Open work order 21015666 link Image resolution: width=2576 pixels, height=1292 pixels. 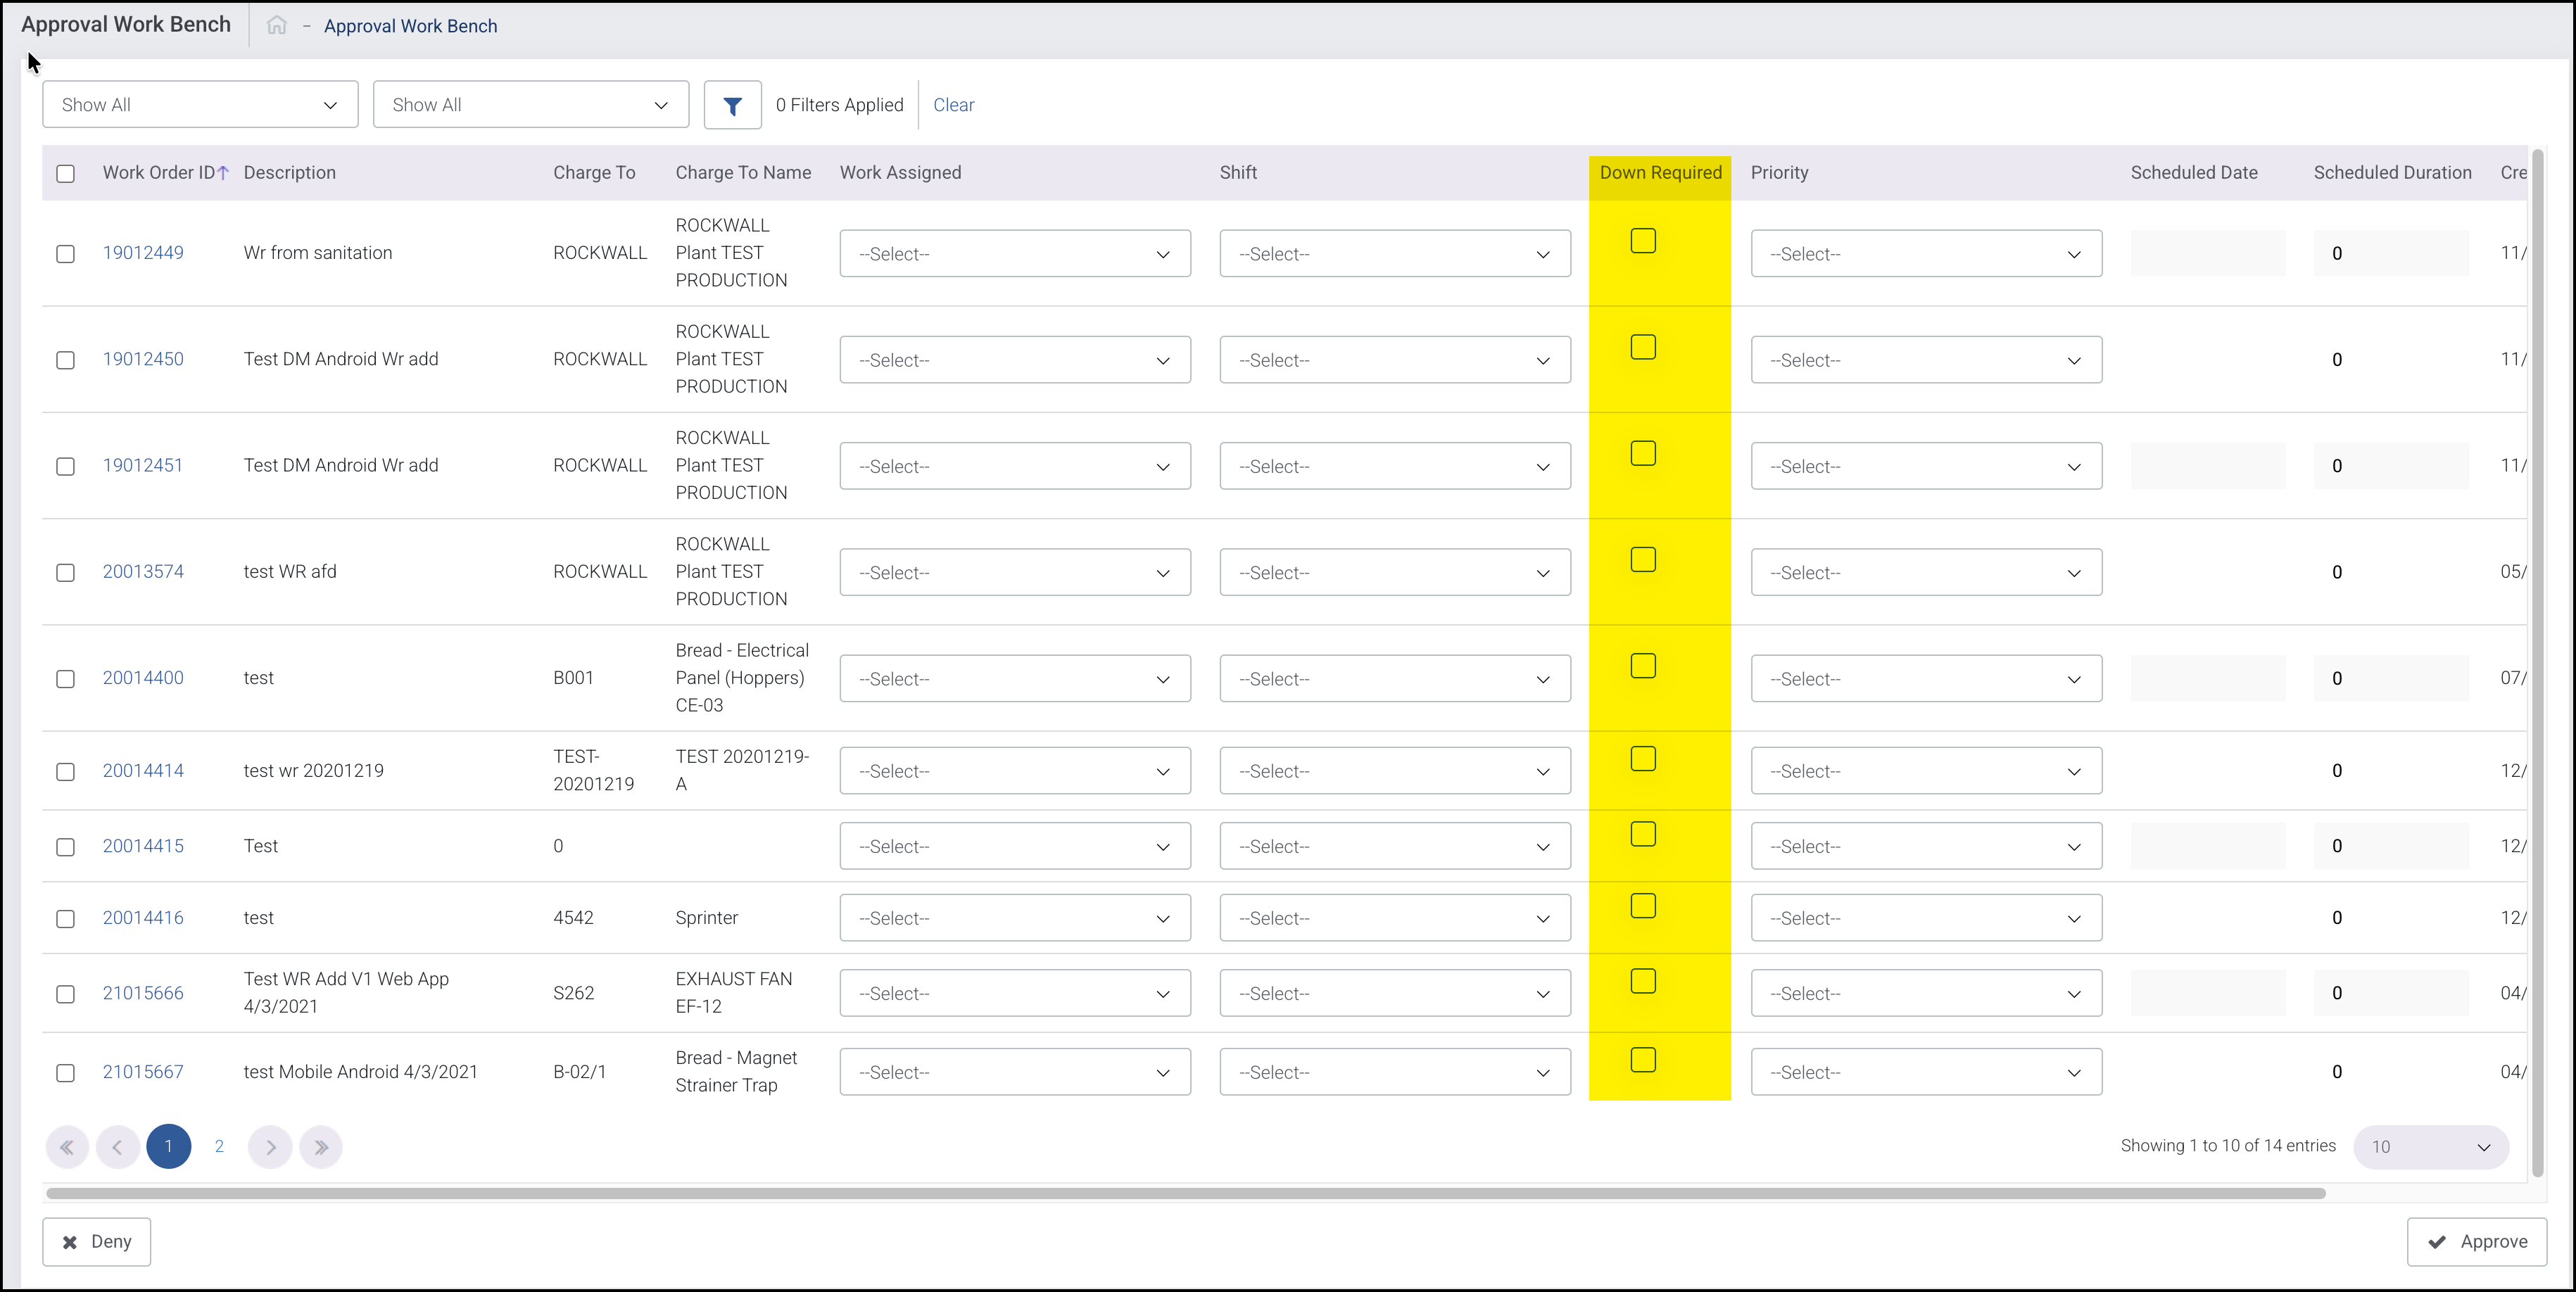click(143, 993)
